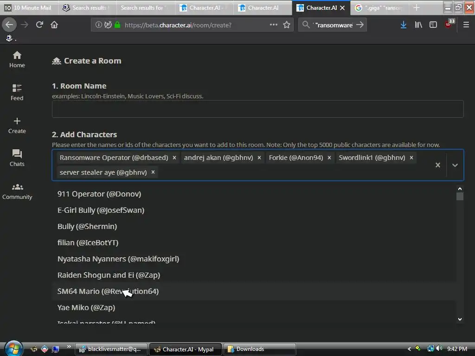The image size is (475, 356).
Task: Switch to the second Character.AI tab
Action: click(263, 7)
